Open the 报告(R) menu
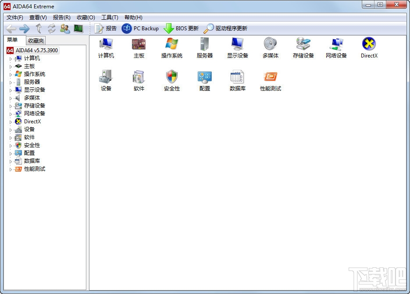 point(62,18)
